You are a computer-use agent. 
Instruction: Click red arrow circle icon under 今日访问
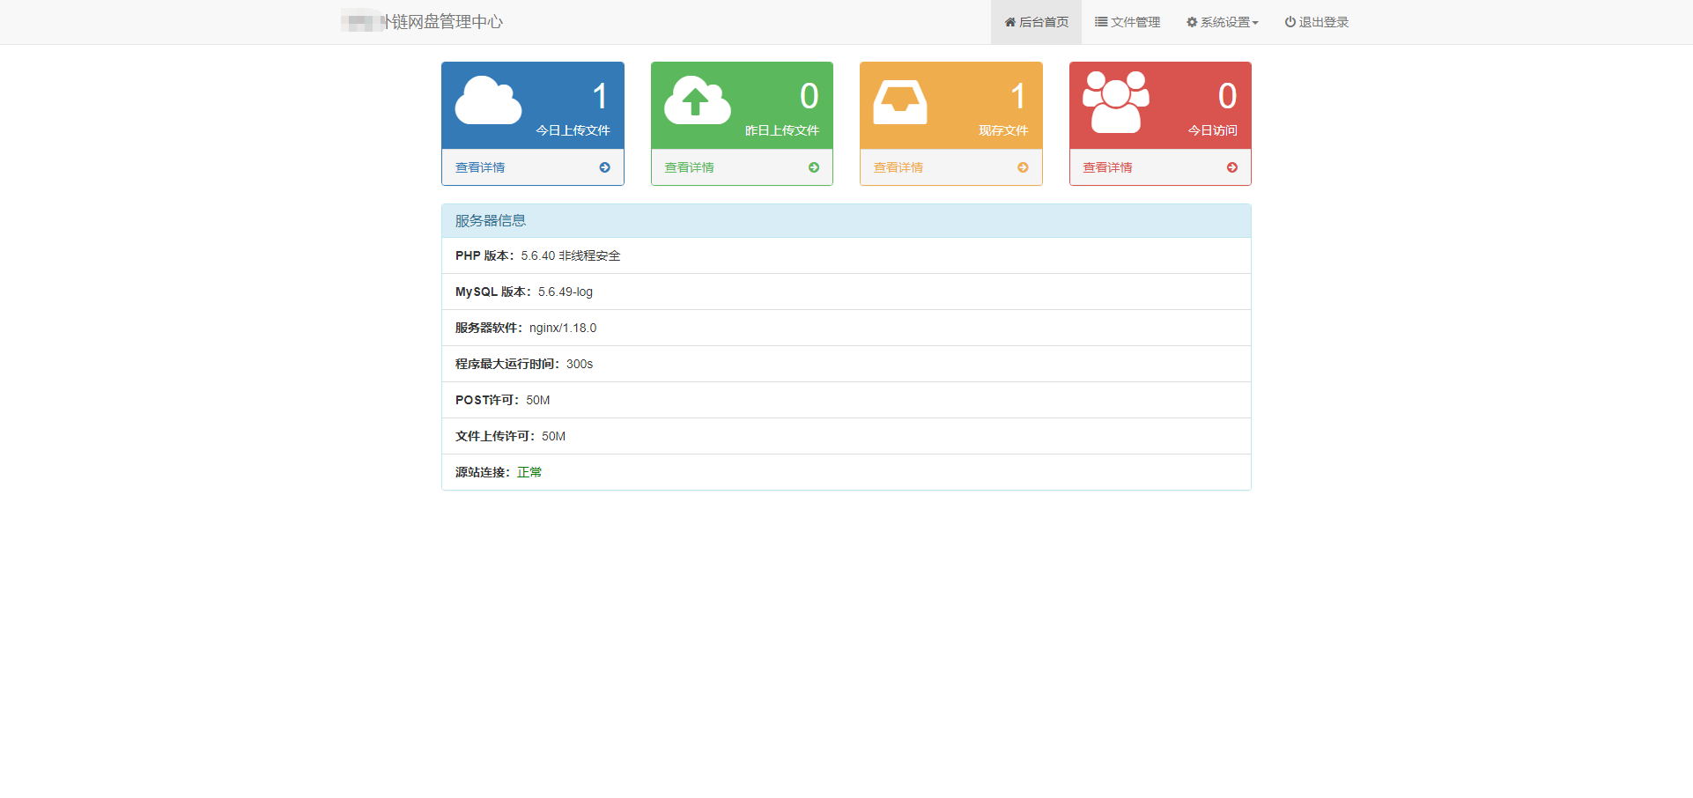(1231, 167)
